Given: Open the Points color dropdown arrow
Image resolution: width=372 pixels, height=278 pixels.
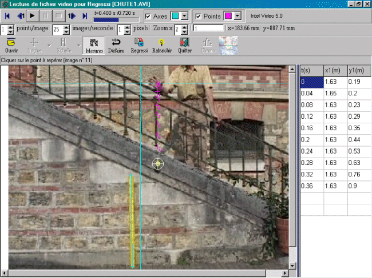Looking at the screenshot, I should coord(237,16).
